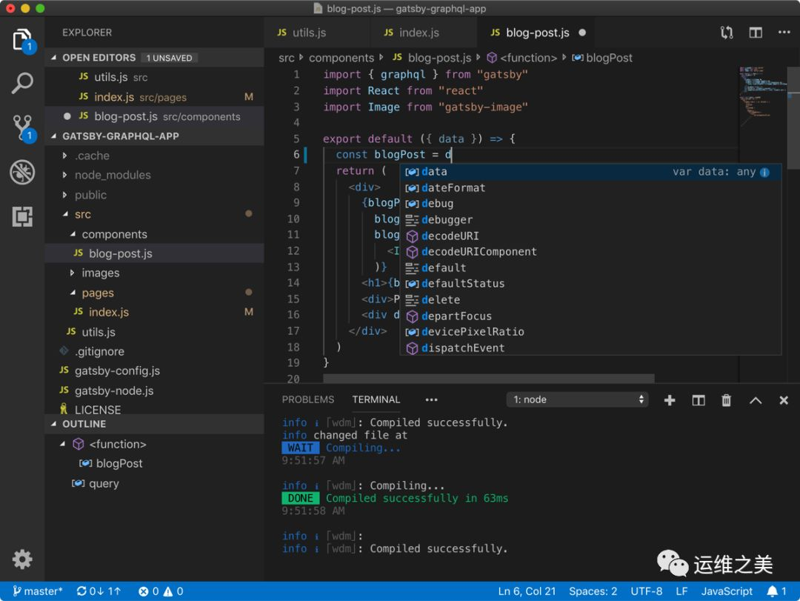Change the JavaScript language mode
This screenshot has height=601, width=800.
tap(727, 591)
